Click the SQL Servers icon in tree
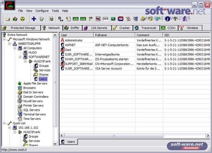This screenshot has width=212, height=153. coord(20,110)
